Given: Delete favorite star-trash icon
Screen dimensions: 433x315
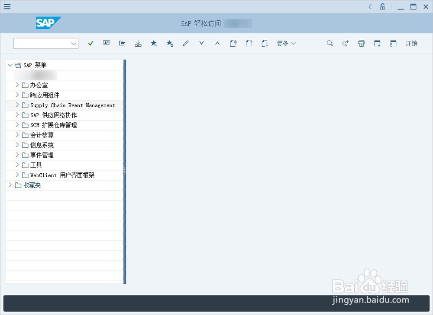Looking at the screenshot, I should tap(170, 43).
